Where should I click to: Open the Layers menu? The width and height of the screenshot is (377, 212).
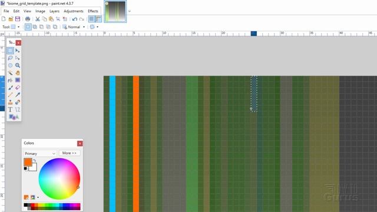click(54, 11)
